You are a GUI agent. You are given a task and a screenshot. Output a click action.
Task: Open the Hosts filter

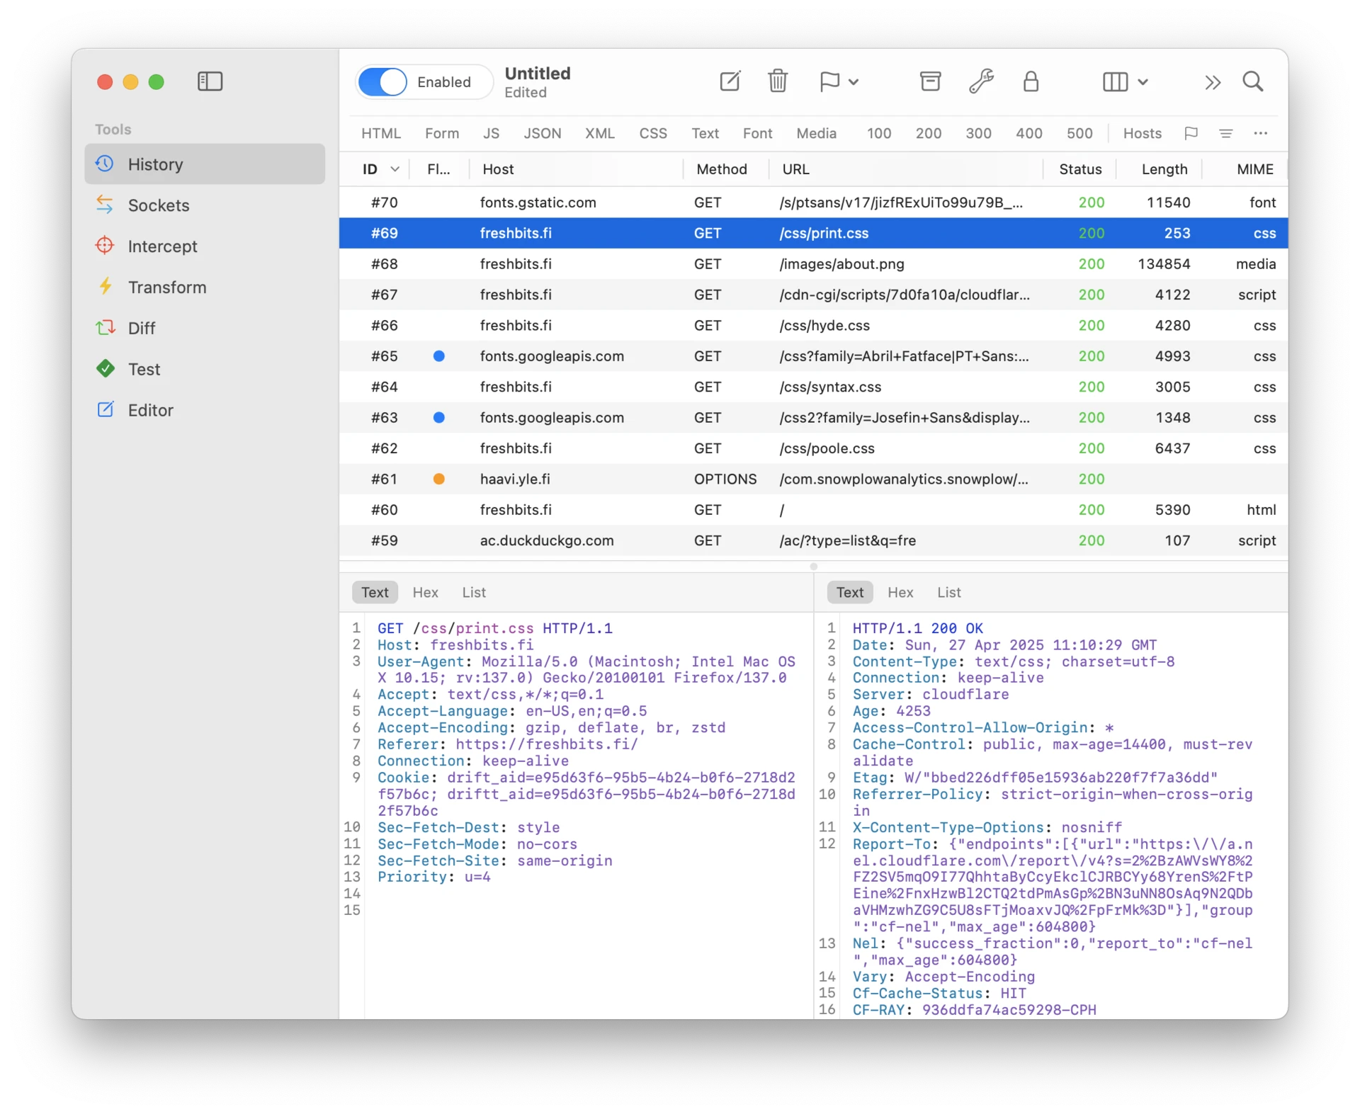click(1142, 133)
